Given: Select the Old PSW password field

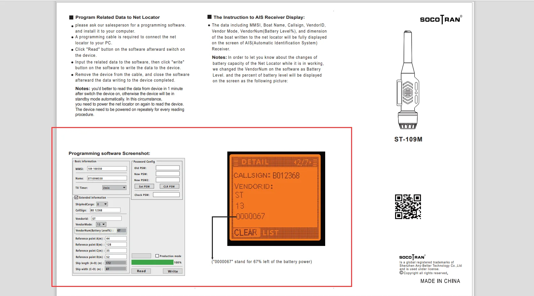Looking at the screenshot, I should click(x=167, y=168).
